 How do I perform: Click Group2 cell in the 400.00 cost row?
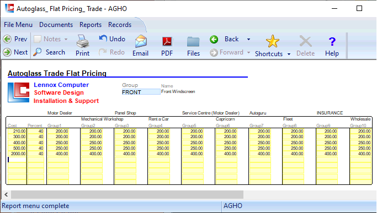pyautogui.click(x=92, y=143)
